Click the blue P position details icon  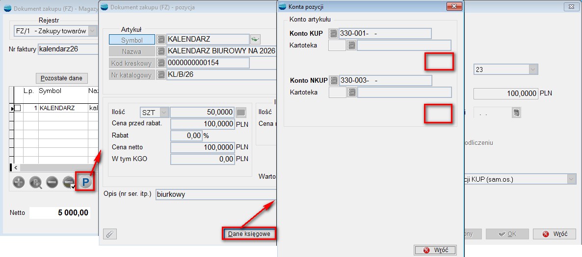pos(85,183)
